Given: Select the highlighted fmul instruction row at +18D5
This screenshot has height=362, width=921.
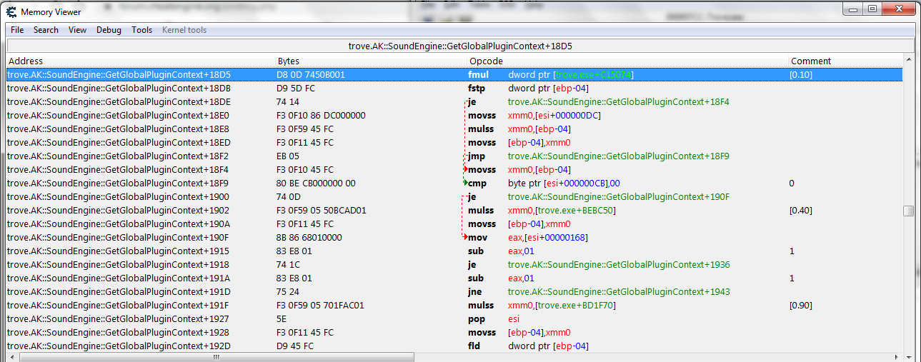Looking at the screenshot, I should (x=454, y=74).
